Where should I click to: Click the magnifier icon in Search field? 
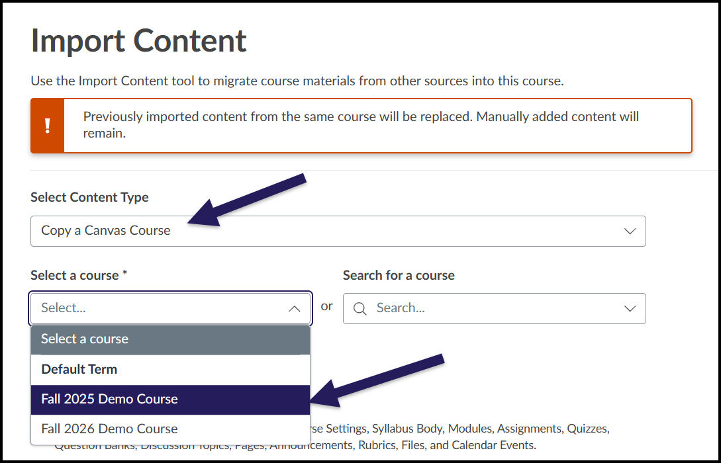[360, 309]
